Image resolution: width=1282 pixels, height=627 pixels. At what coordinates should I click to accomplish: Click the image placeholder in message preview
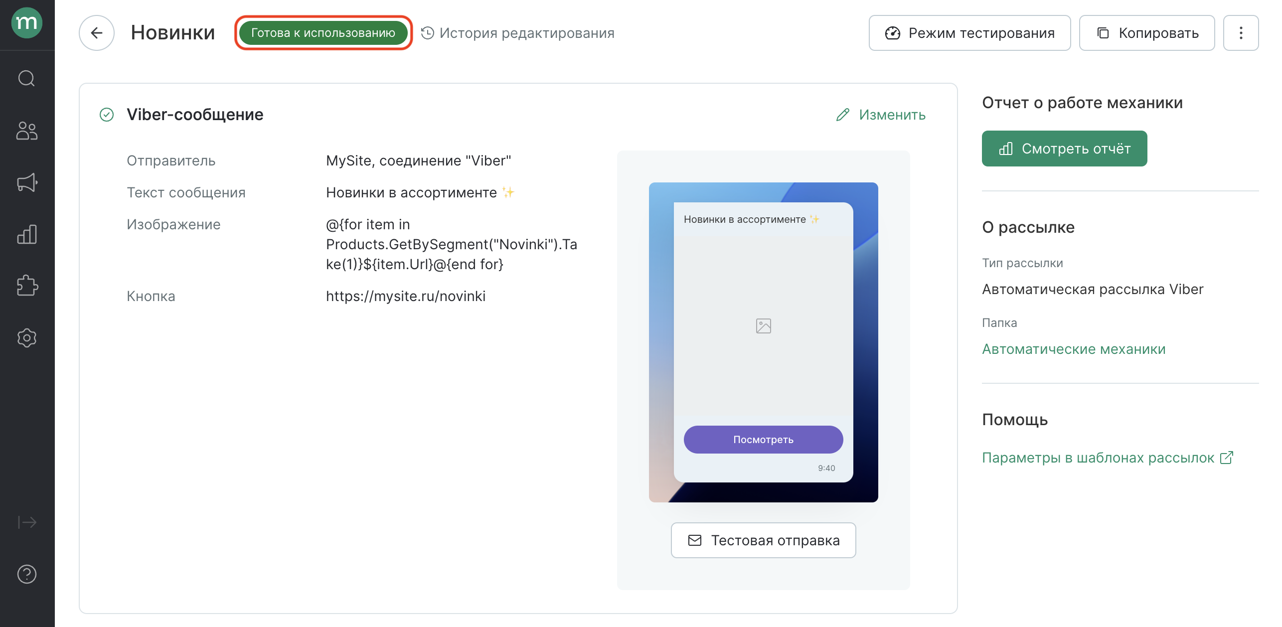pyautogui.click(x=763, y=326)
